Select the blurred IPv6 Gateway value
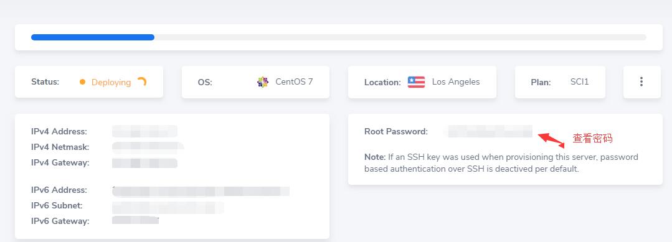 (135, 220)
